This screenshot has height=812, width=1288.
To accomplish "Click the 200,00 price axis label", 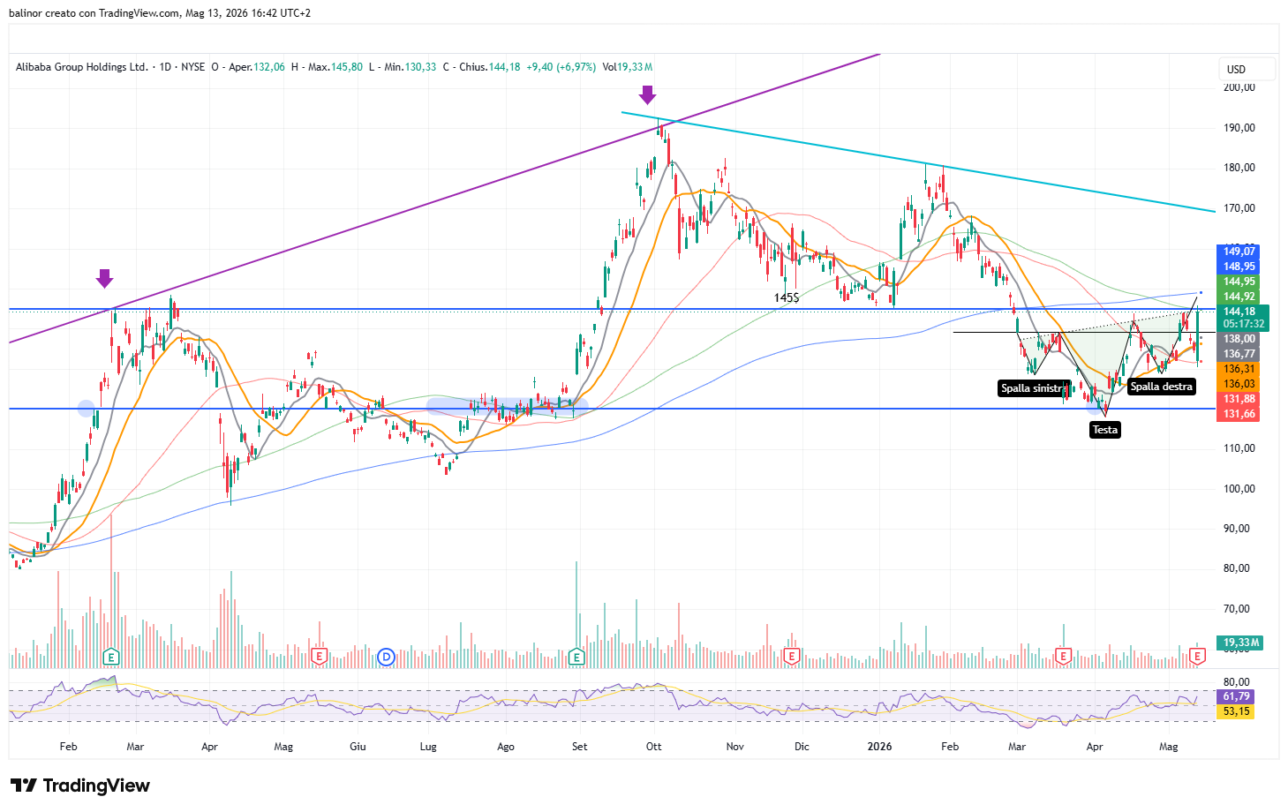I will click(x=1239, y=87).
